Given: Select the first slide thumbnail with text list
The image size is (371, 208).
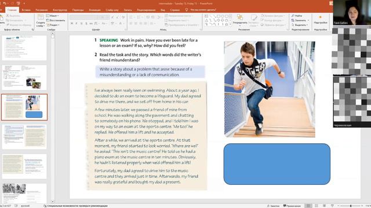Looking at the screenshot, I should (24, 48).
